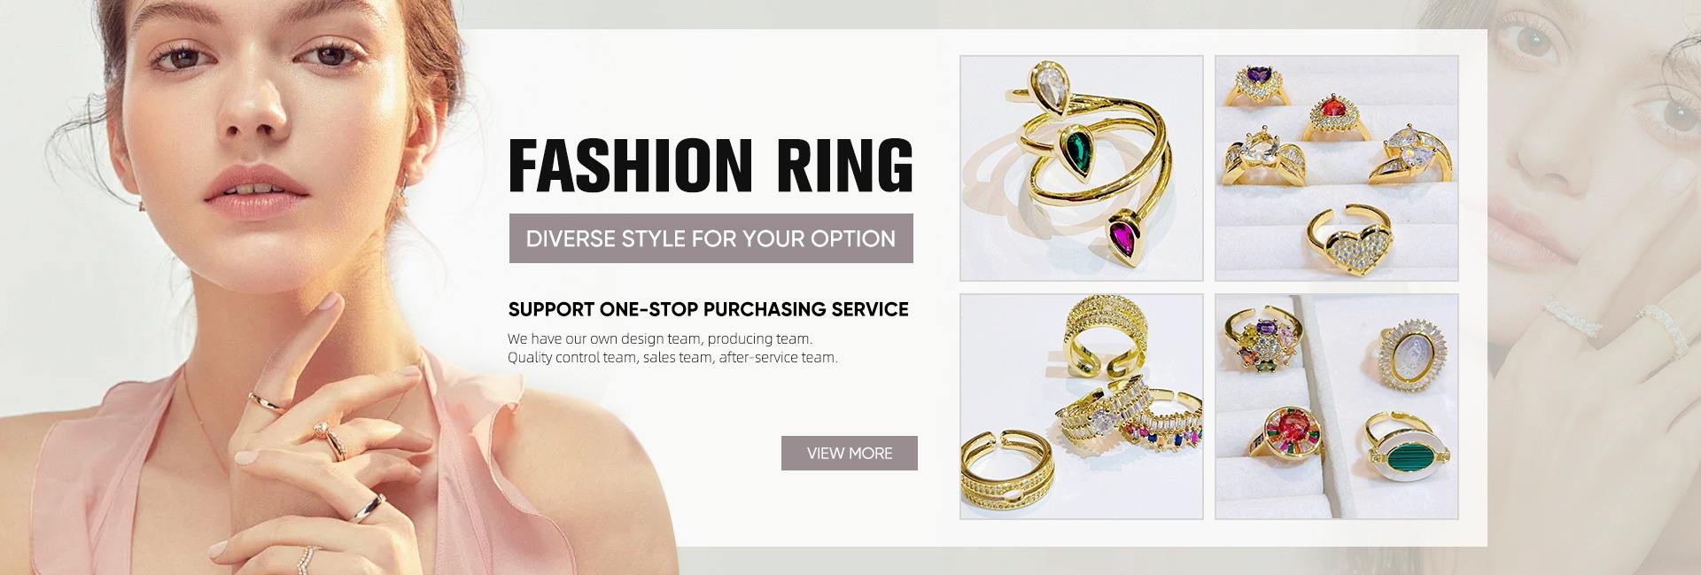Open the heart-shaped rings photo
The image size is (1701, 575).
(x=1336, y=168)
